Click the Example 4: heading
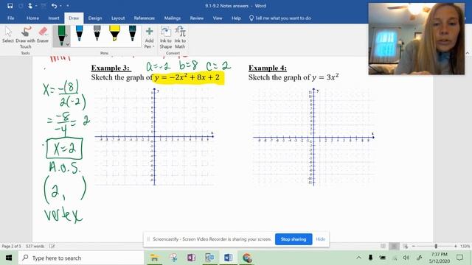The width and height of the screenshot is (472, 265). point(268,68)
